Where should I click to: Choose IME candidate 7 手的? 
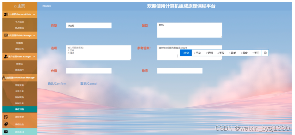click(256, 53)
